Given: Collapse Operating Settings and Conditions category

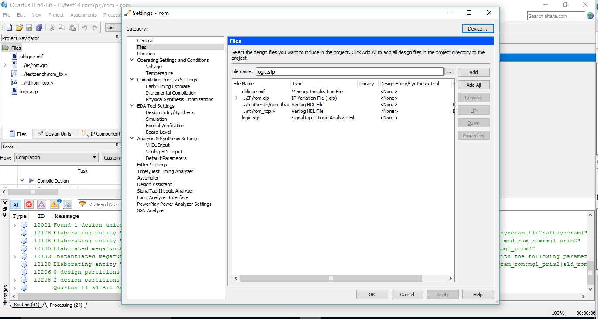Looking at the screenshot, I should click(132, 60).
